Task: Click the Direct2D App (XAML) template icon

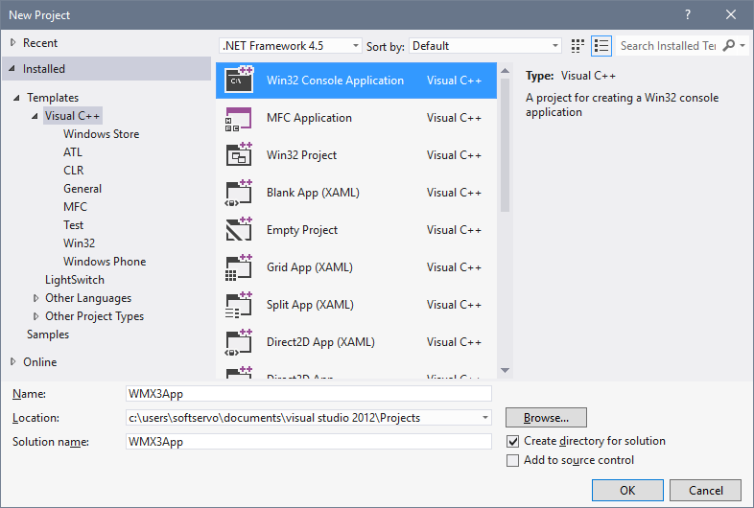Action: (x=239, y=342)
